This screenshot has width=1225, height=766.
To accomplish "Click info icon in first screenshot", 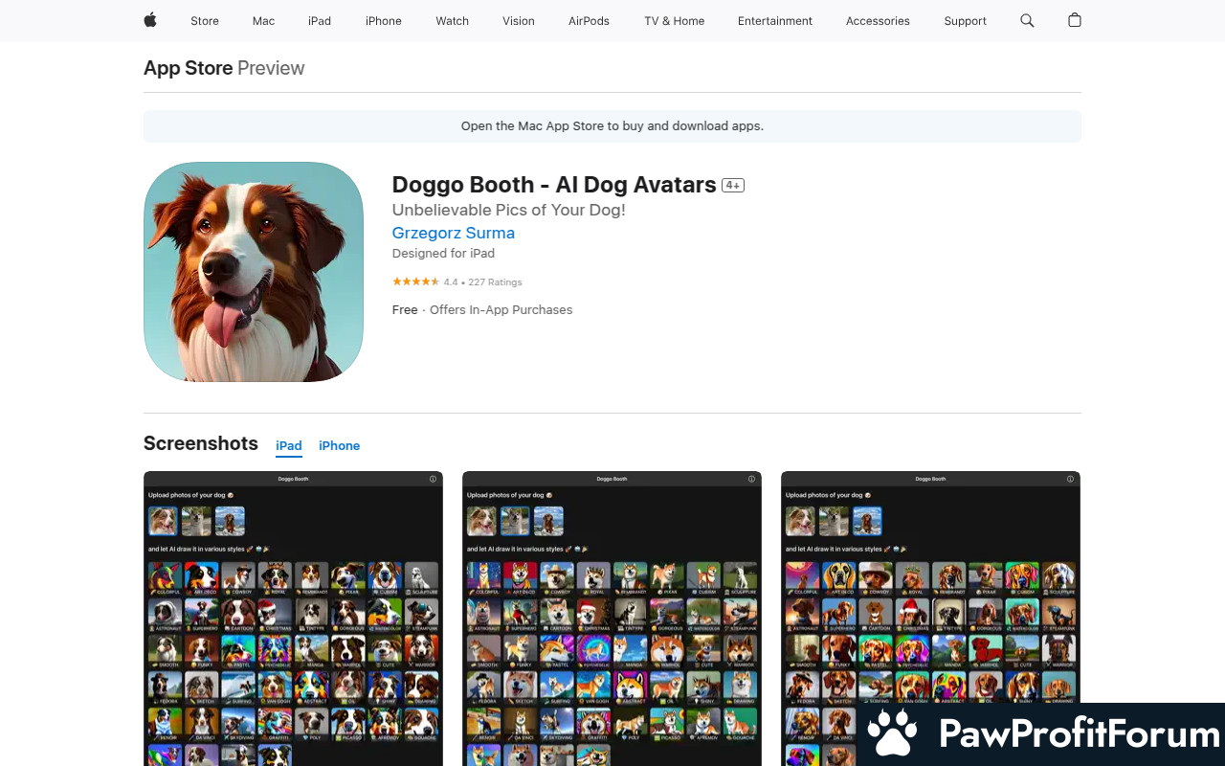I will (433, 479).
